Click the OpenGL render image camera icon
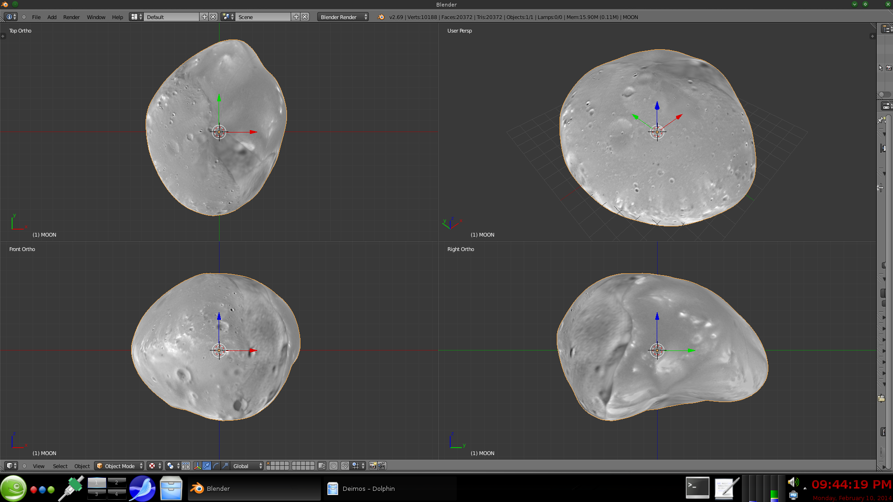Viewport: 893px width, 502px height. point(373,466)
